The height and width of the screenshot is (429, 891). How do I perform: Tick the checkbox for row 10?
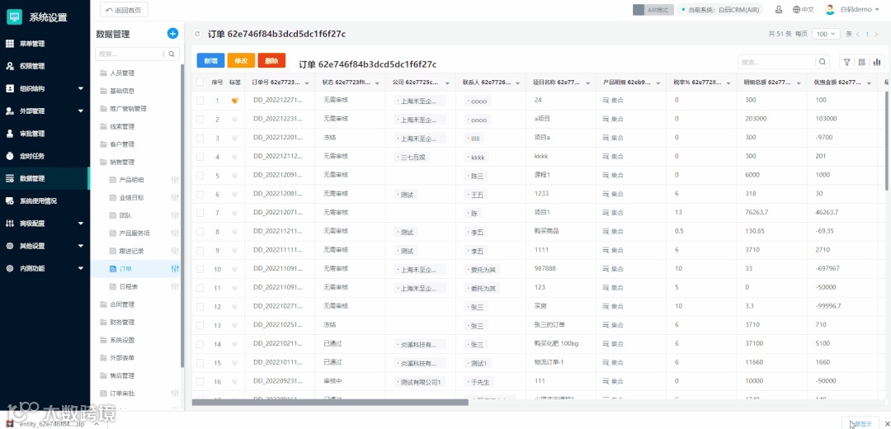200,269
